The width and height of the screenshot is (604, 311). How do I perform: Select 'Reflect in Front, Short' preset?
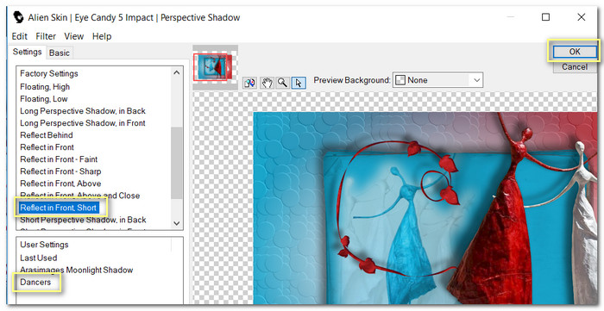pos(58,208)
